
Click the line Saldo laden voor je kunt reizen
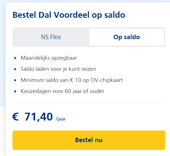(x=58, y=69)
